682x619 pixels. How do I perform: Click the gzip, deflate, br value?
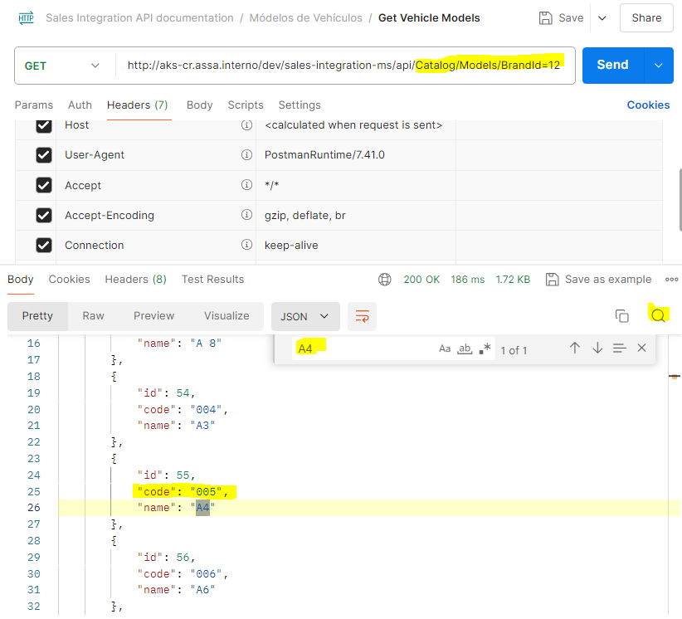(304, 216)
